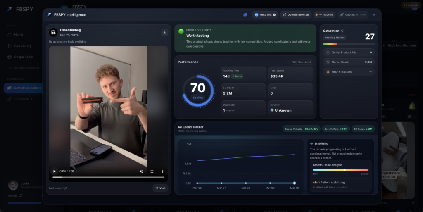This screenshot has width=423, height=212.
Task: Click the Copilot AI Soon button in header
Action: [353, 15]
